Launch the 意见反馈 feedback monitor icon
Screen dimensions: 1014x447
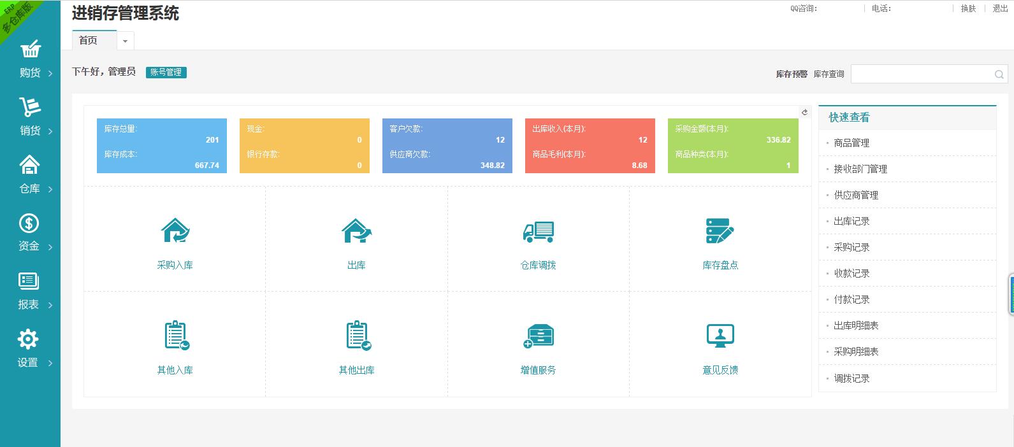pos(720,336)
